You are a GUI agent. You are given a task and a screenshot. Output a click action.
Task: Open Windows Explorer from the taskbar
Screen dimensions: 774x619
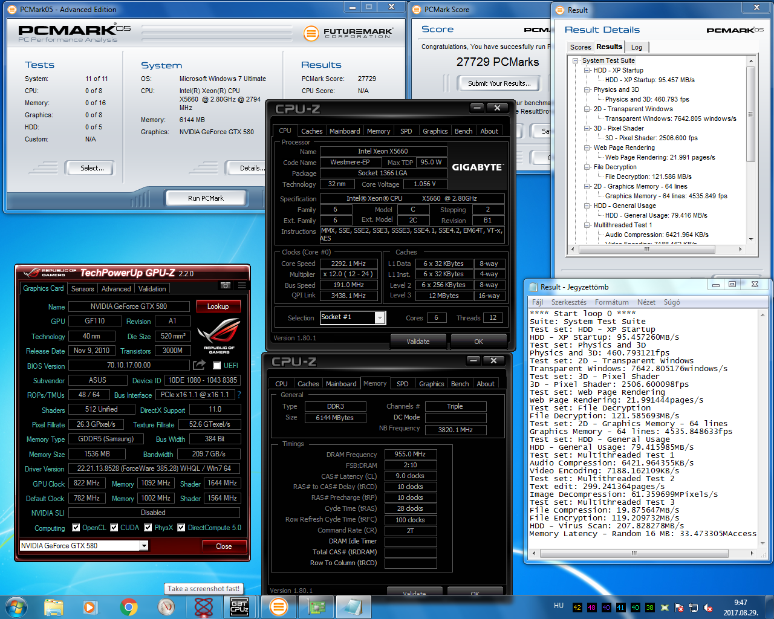coord(53,607)
